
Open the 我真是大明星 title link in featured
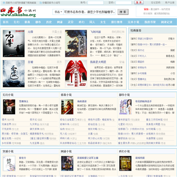98,62
